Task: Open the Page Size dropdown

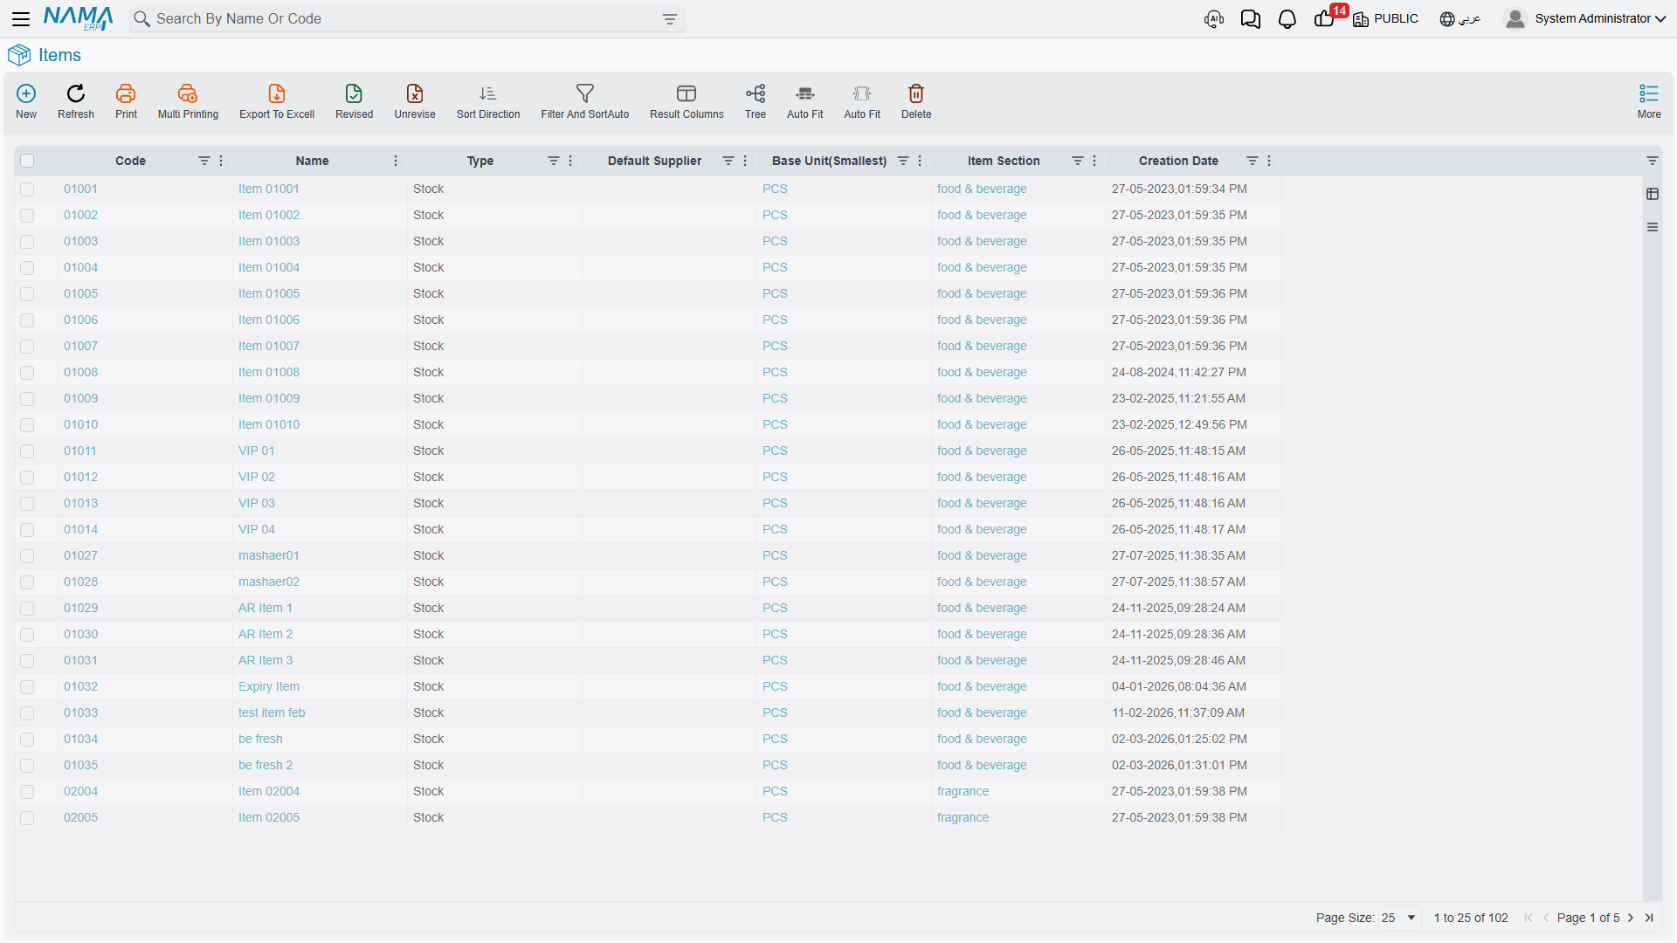Action: [1398, 918]
